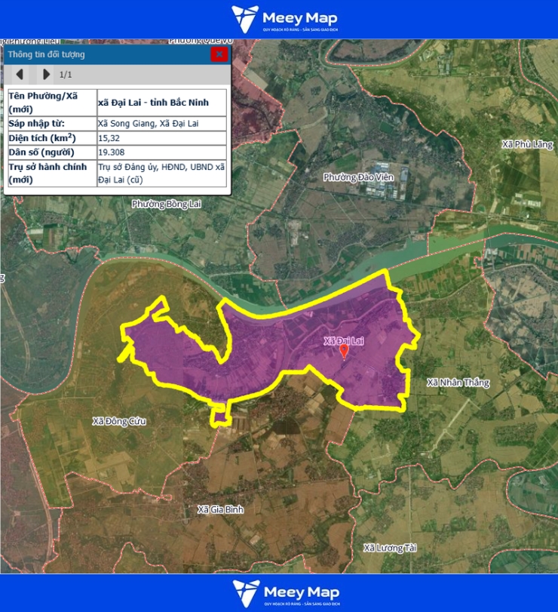Select the Xã Nhân Thắng map label
The image size is (558, 612).
(x=457, y=383)
